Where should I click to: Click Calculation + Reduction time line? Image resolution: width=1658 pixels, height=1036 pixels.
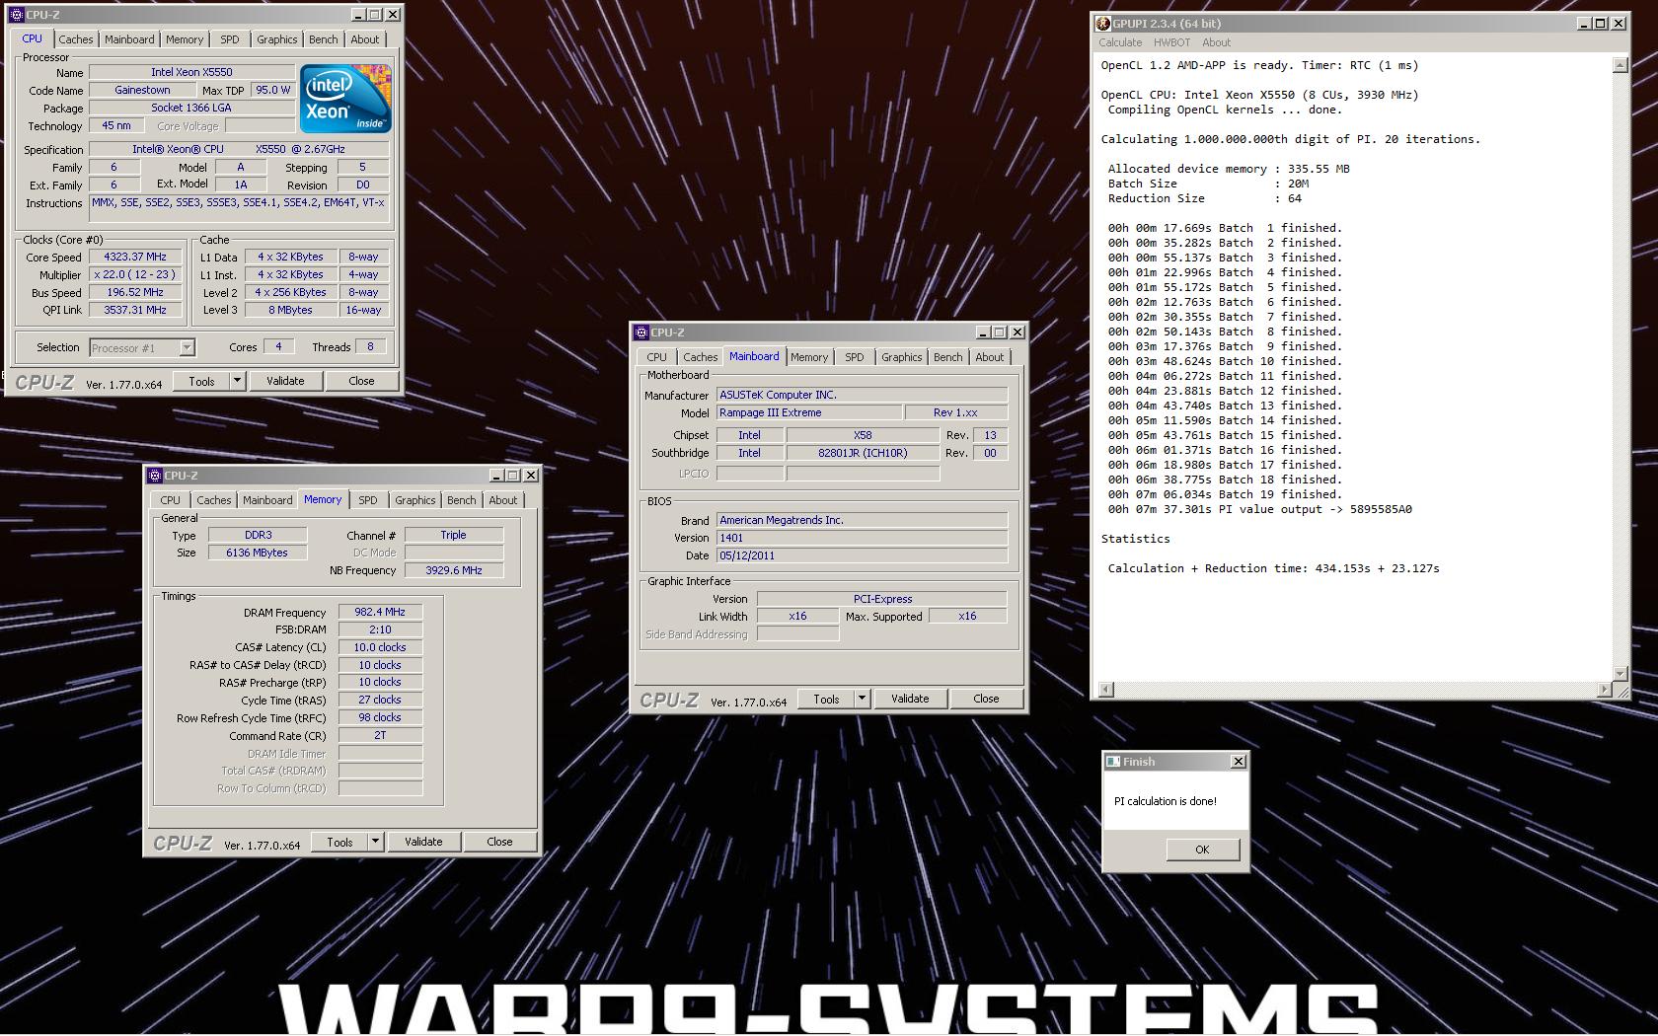click(1273, 568)
